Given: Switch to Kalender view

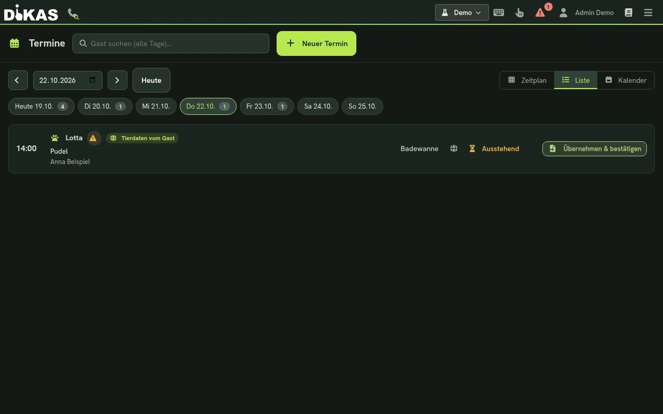Looking at the screenshot, I should (626, 80).
